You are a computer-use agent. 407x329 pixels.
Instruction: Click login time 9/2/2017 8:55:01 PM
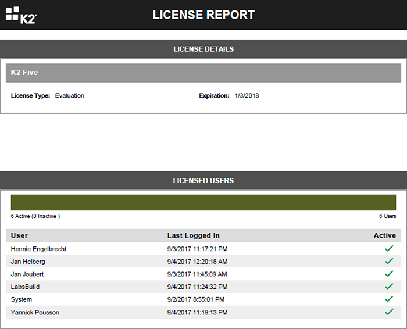pyautogui.click(x=196, y=299)
